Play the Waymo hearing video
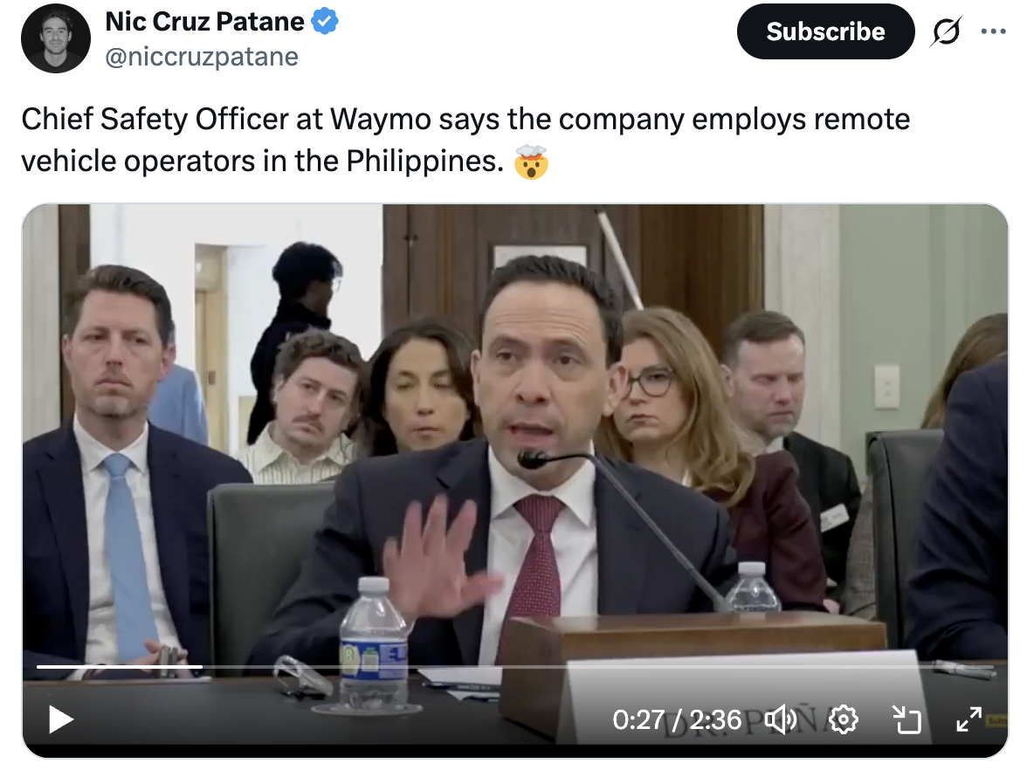This screenshot has width=1027, height=770. (61, 719)
